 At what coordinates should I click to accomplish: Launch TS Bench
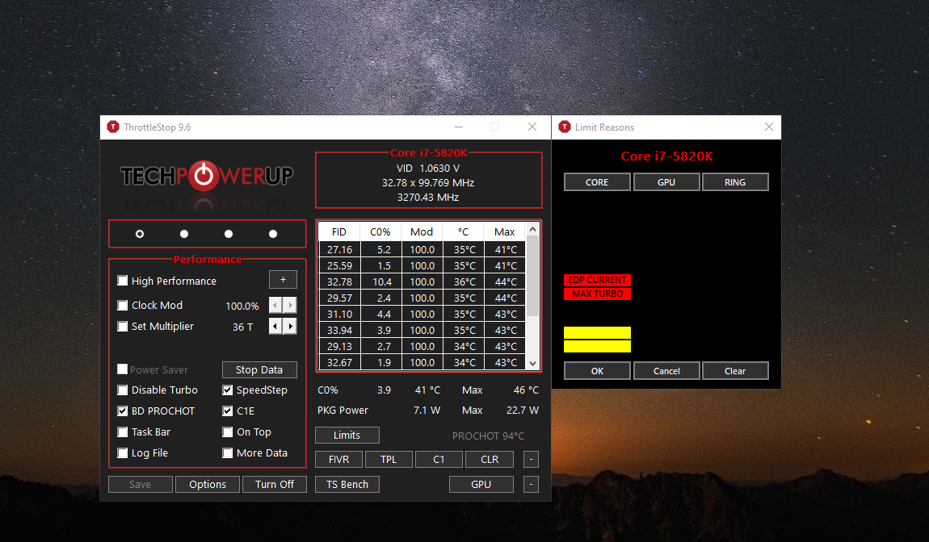click(347, 484)
